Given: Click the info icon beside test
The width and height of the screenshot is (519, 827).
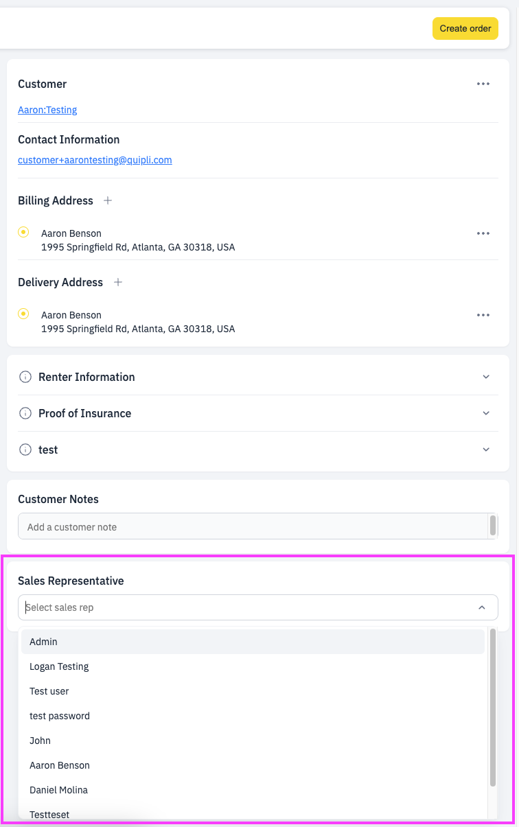Looking at the screenshot, I should 25,450.
